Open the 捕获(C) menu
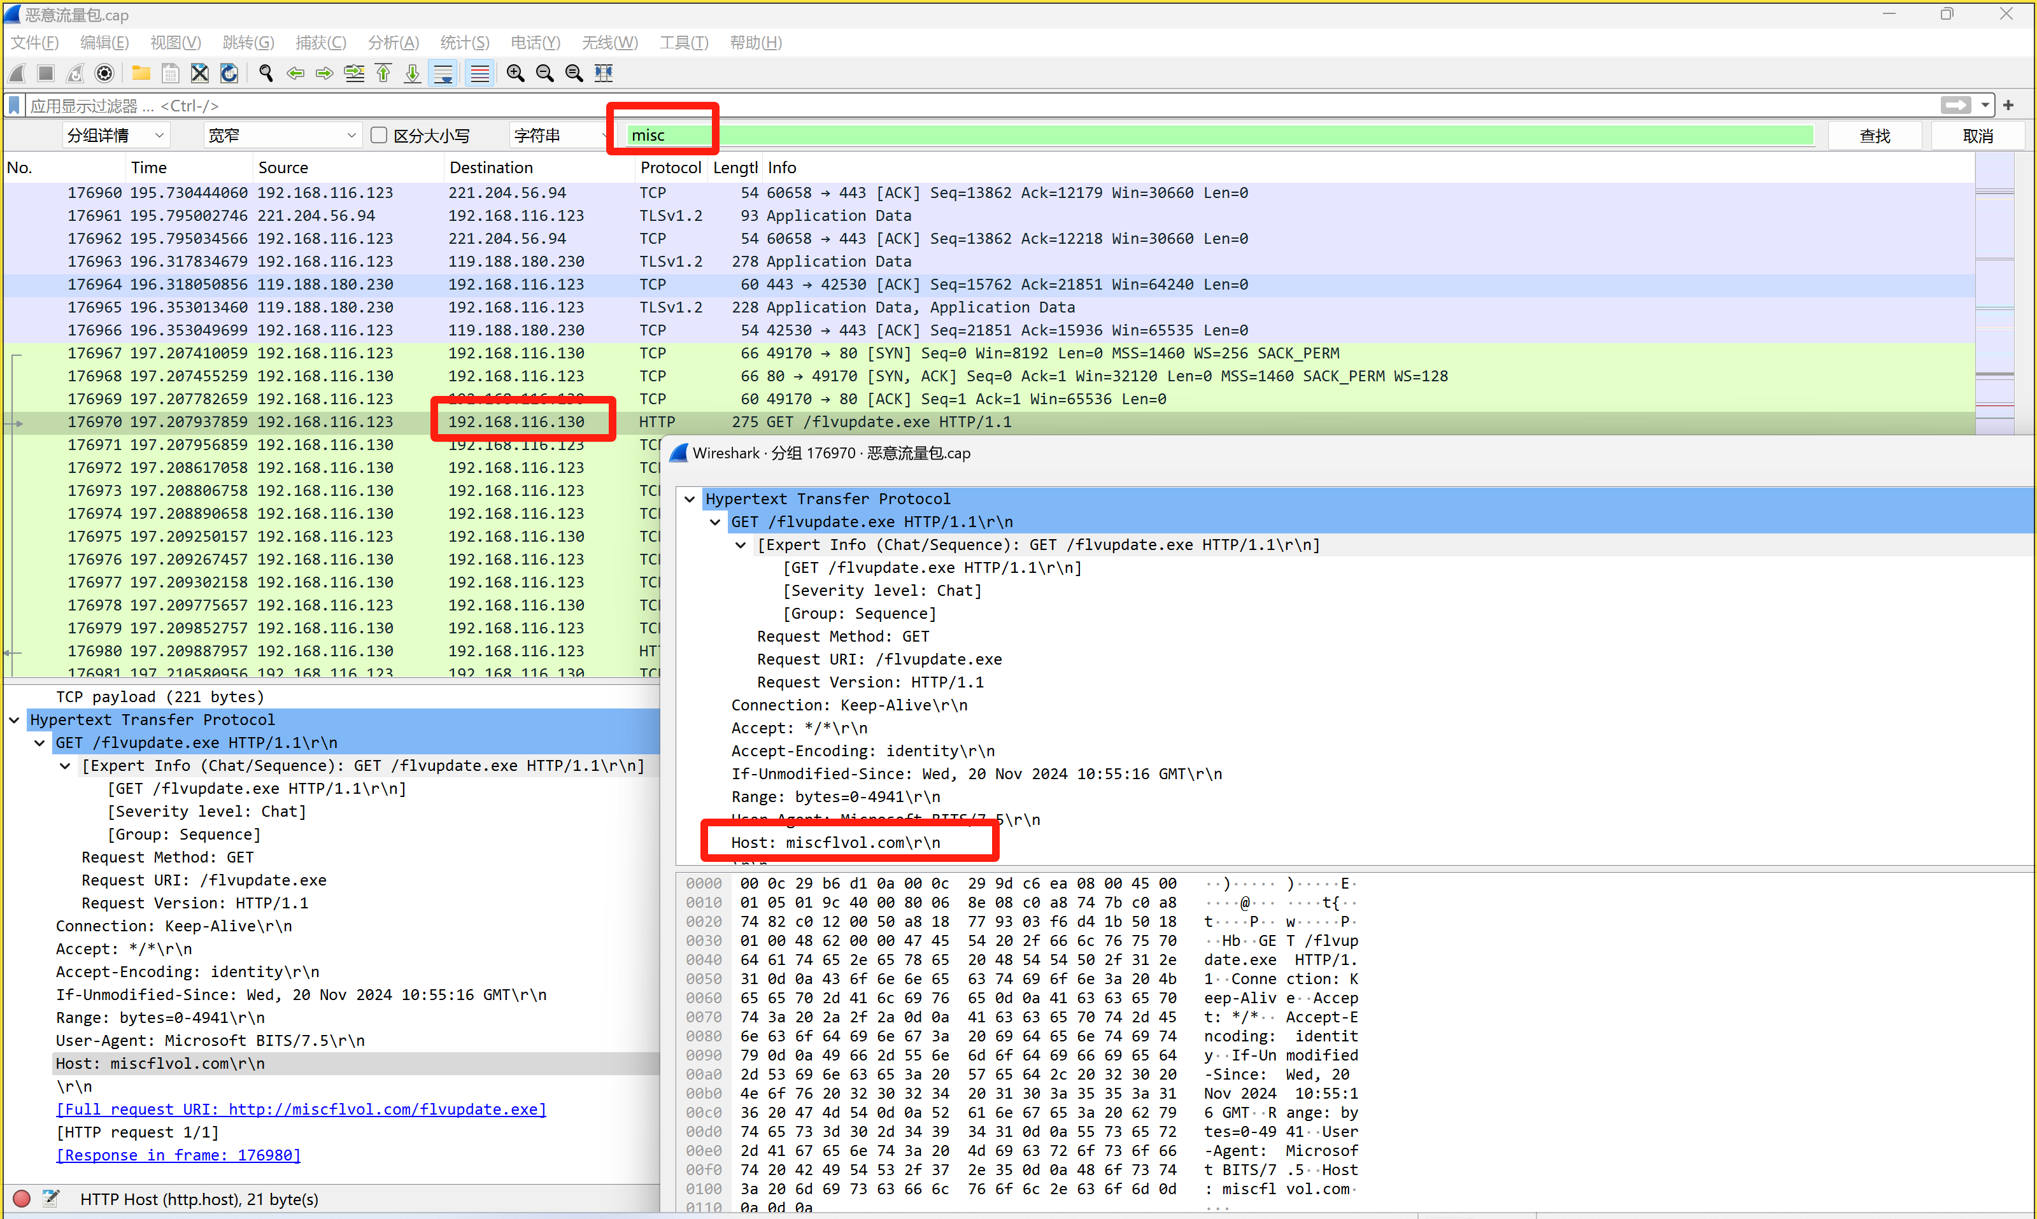This screenshot has height=1219, width=2037. 322,43
